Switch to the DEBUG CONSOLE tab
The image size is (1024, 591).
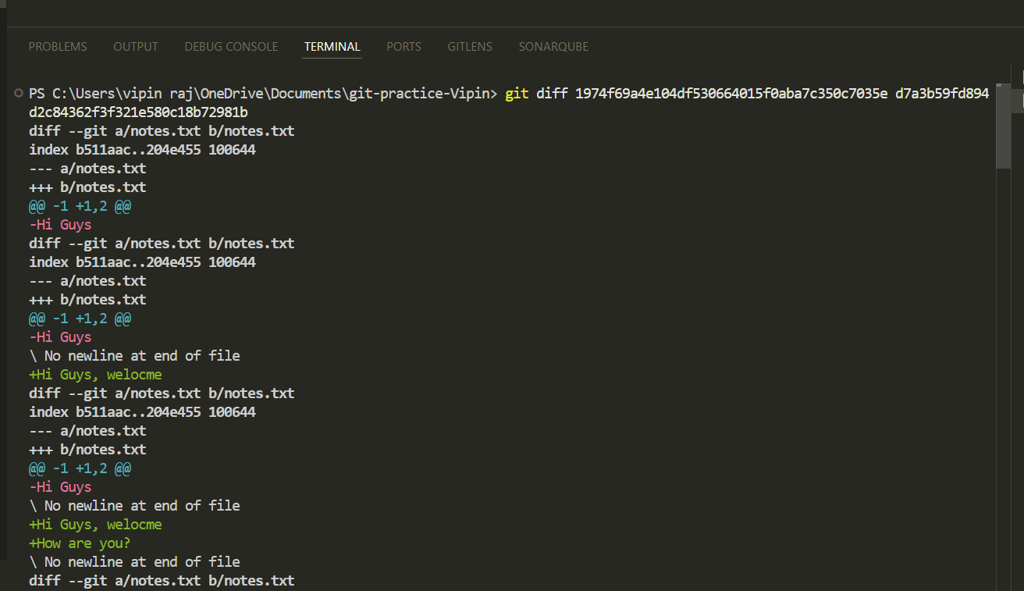coord(231,47)
